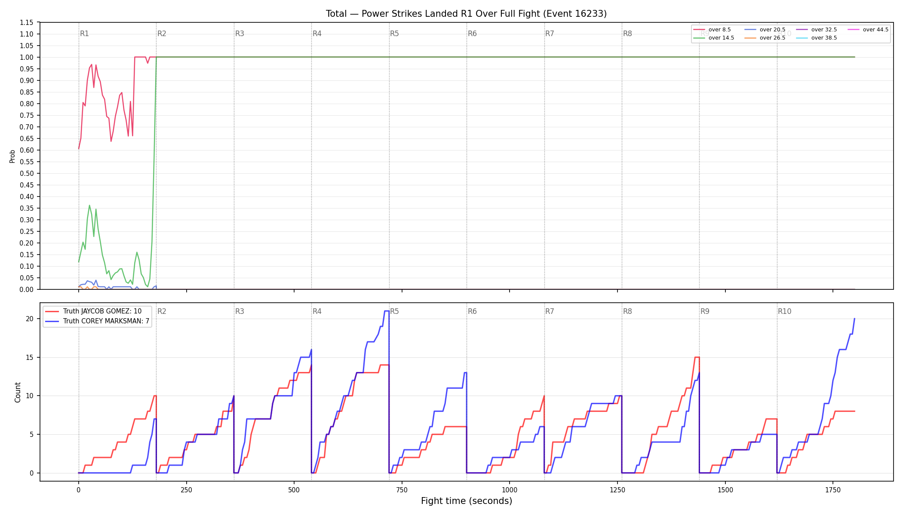
Task: Click the 1750 tick on the time axis
Action: [x=833, y=490]
